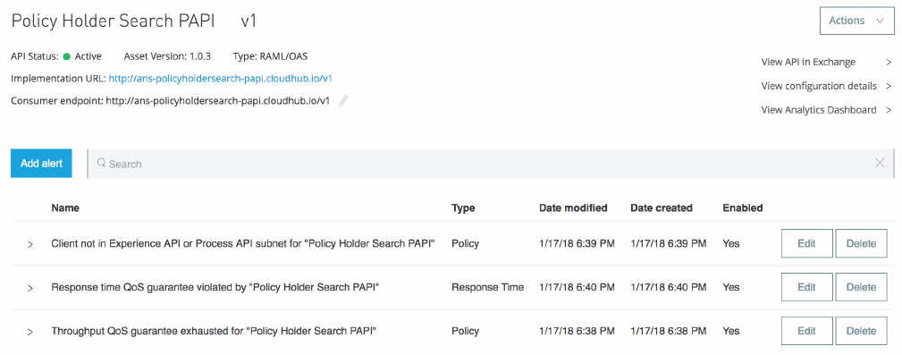Click the chevron beside View configuration details
Screen dimensions: 902x355
[889, 87]
